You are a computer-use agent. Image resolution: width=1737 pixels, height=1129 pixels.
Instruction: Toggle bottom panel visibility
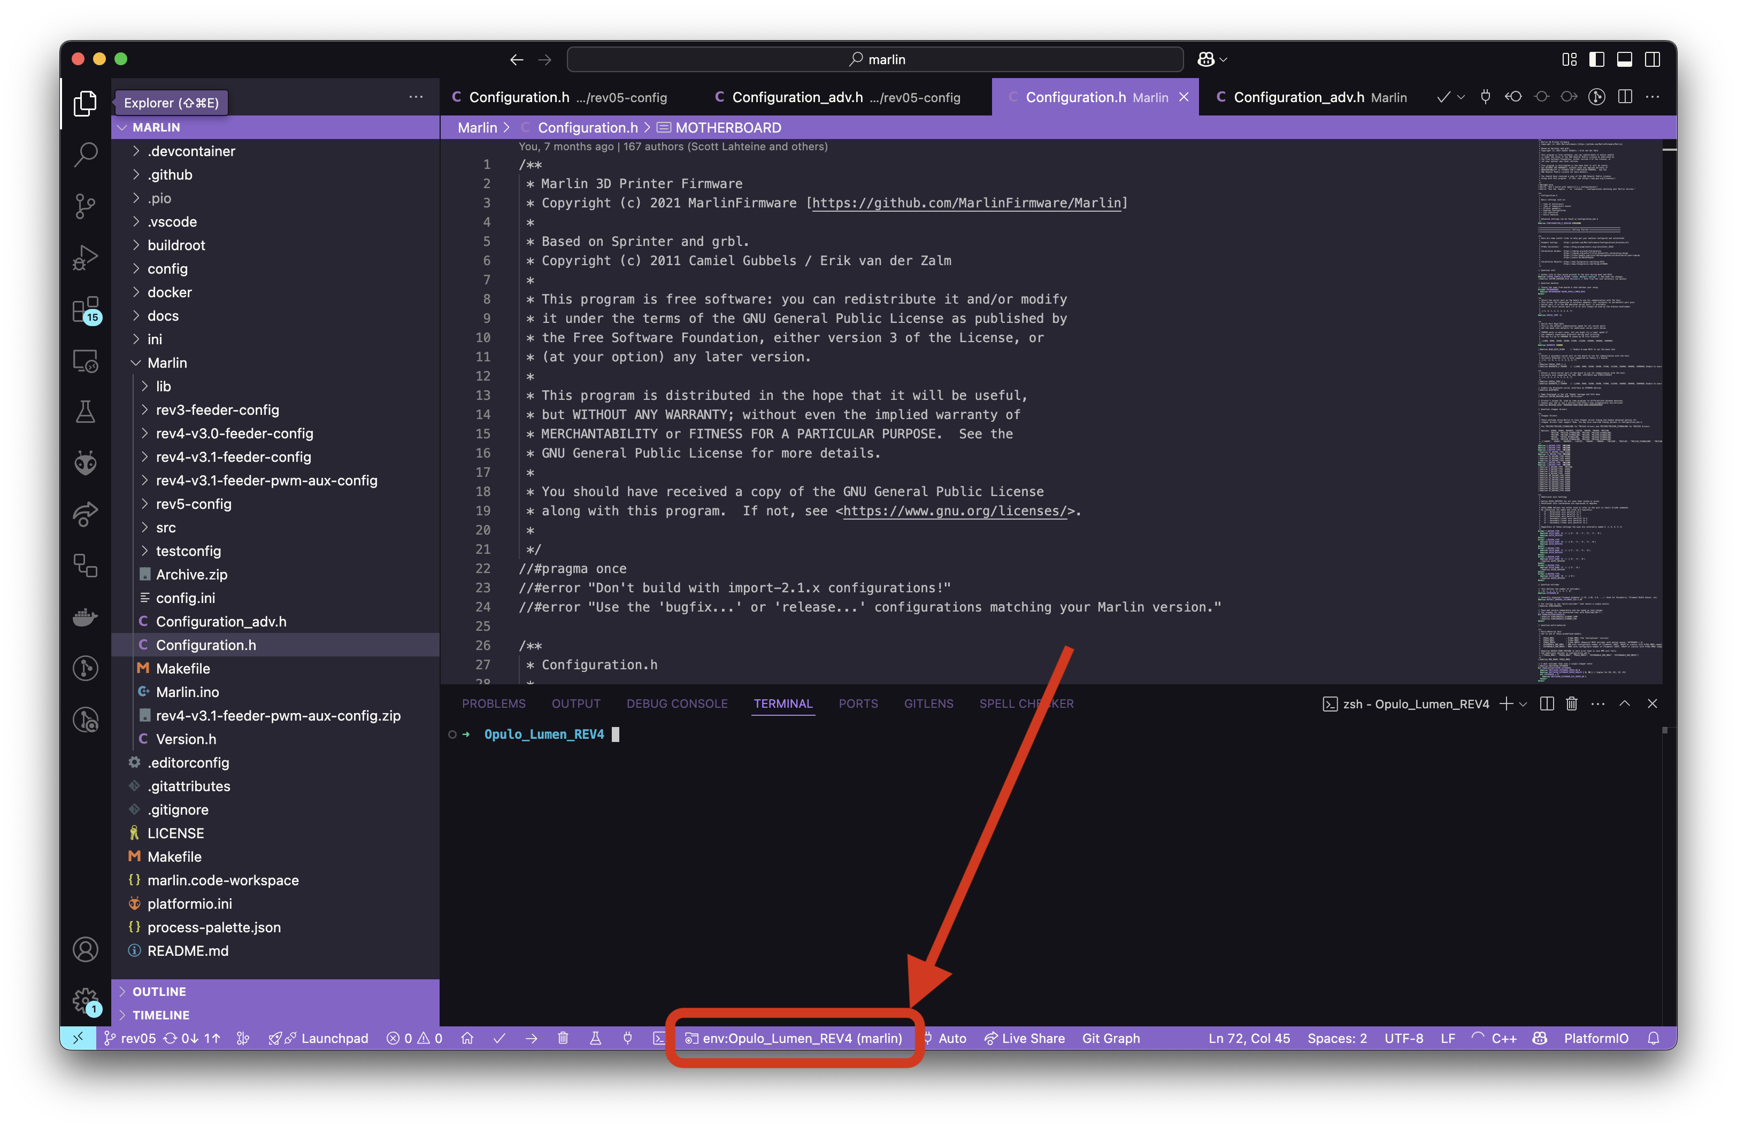pos(1625,59)
